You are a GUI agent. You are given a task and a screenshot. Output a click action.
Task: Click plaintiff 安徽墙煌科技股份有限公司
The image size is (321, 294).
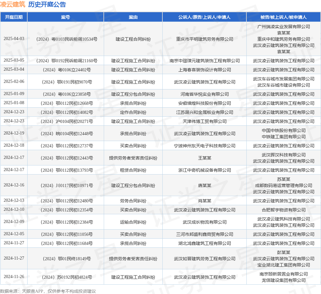point(204,103)
